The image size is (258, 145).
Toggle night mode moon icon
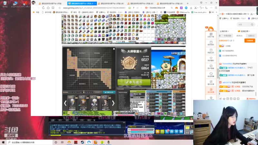(206, 8)
